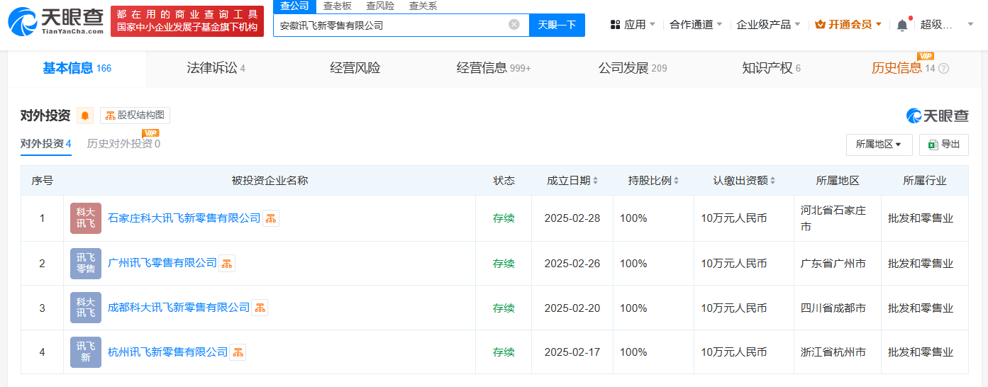Open the 超级 user account dropdown
The height and width of the screenshot is (387, 988).
947,25
